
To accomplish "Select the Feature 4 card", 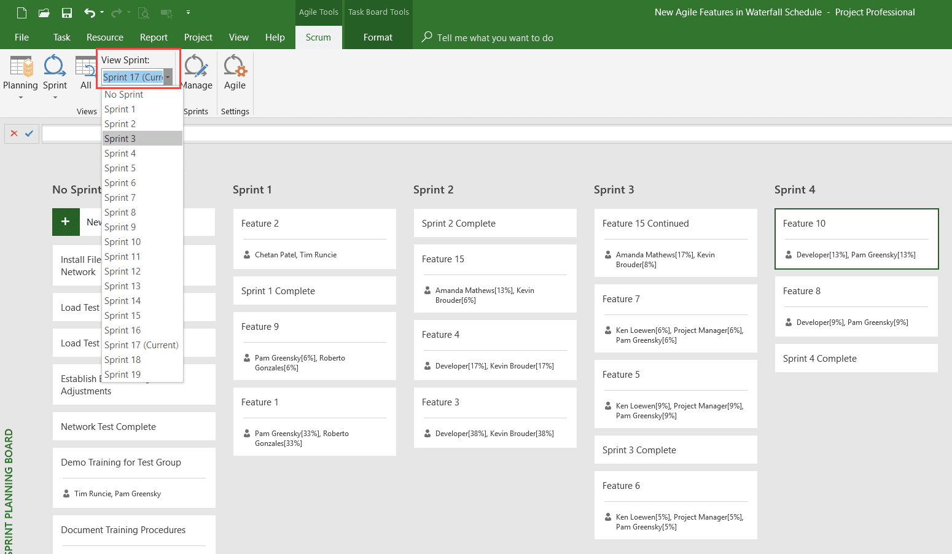I will (x=495, y=349).
